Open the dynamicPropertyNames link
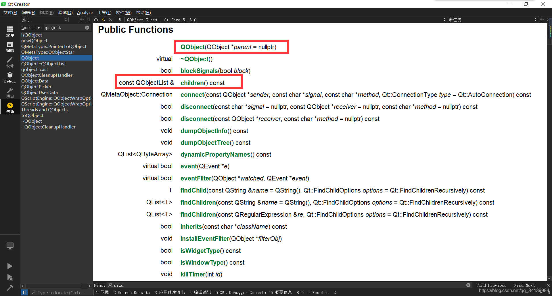This screenshot has height=296, width=552. pyautogui.click(x=215, y=155)
